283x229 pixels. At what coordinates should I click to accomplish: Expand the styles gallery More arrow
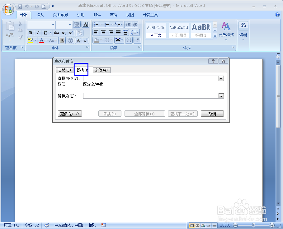pos(215,36)
